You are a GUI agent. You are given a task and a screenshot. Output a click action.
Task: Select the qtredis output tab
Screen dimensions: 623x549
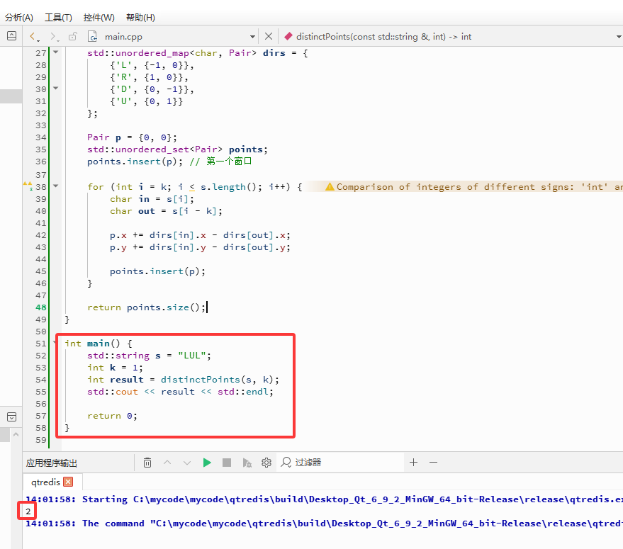coord(45,482)
